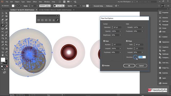Select the Eyedropper tool

pyautogui.click(x=3, y=45)
